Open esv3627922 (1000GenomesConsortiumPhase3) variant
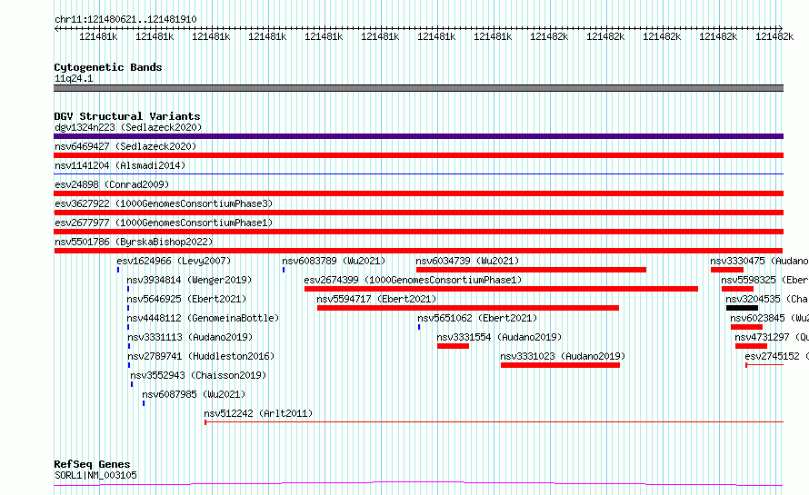The image size is (809, 495). coord(164,203)
